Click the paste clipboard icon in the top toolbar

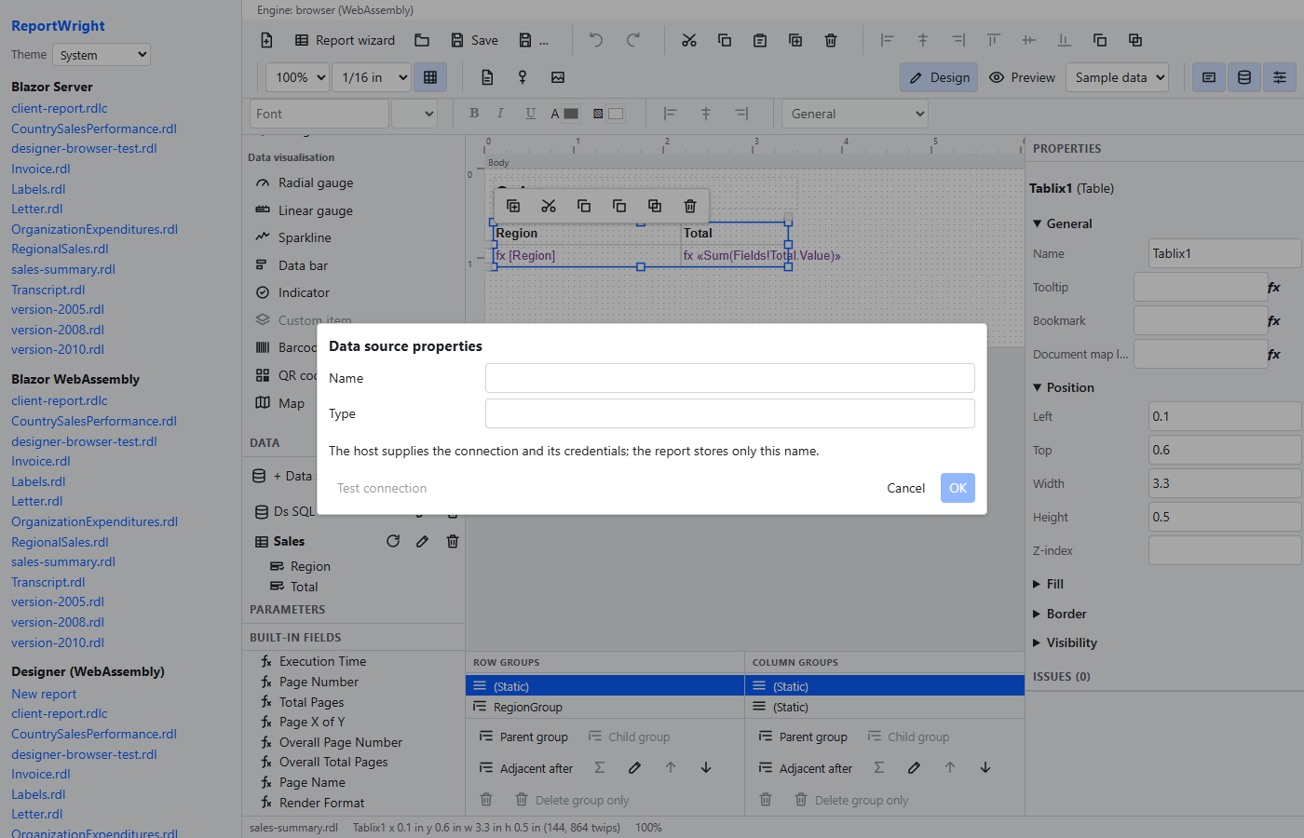tap(760, 40)
